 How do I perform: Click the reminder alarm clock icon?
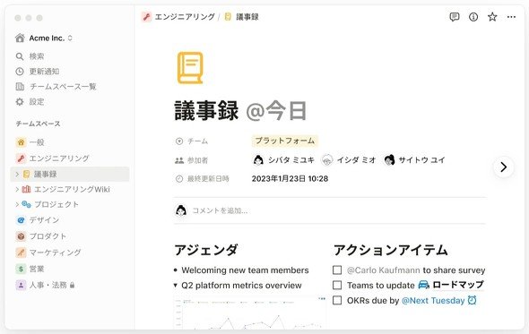472,300
